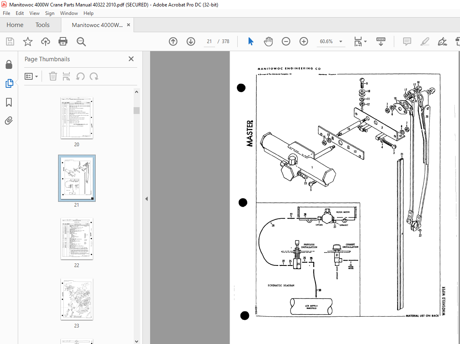460x344 pixels.
Task: Activate the Hand pan tool
Action: click(268, 41)
